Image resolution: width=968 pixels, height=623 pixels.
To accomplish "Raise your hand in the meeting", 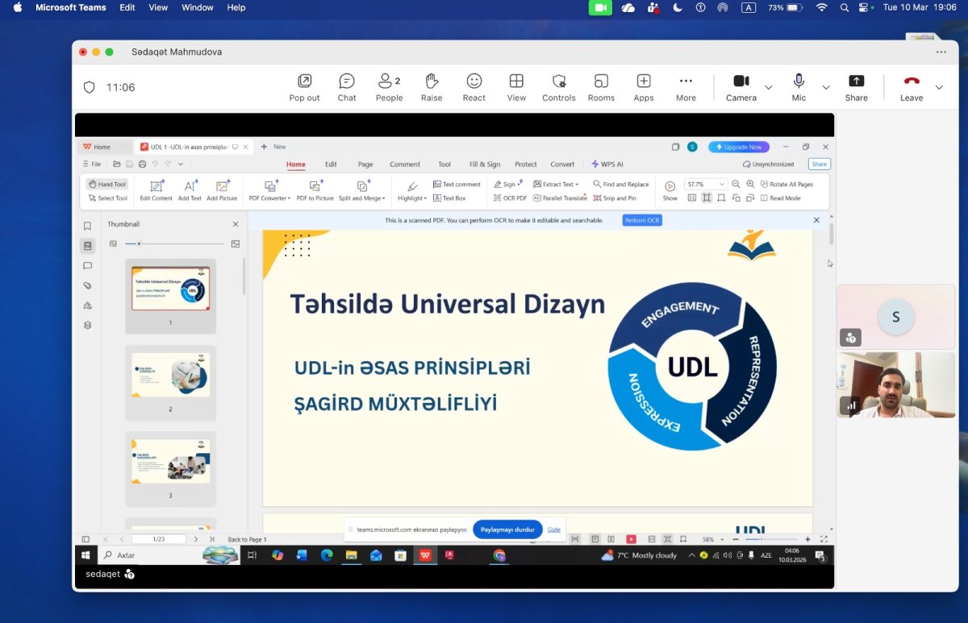I will pyautogui.click(x=432, y=87).
